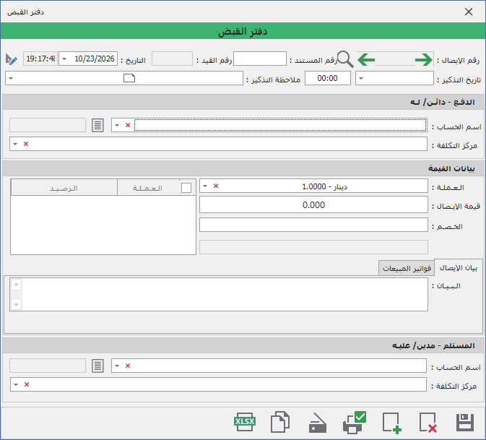This screenshot has width=486, height=440.
Task: Click the new document plus icon
Action: pos(392,422)
